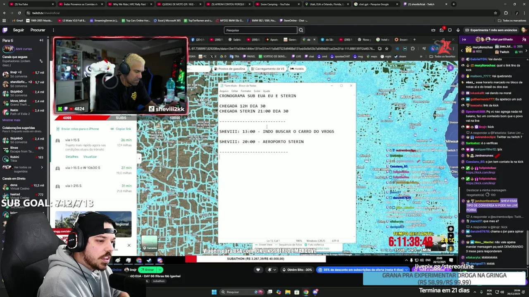Open the linsjr +2 followed channel
529x297 pixels.
pos(24,74)
